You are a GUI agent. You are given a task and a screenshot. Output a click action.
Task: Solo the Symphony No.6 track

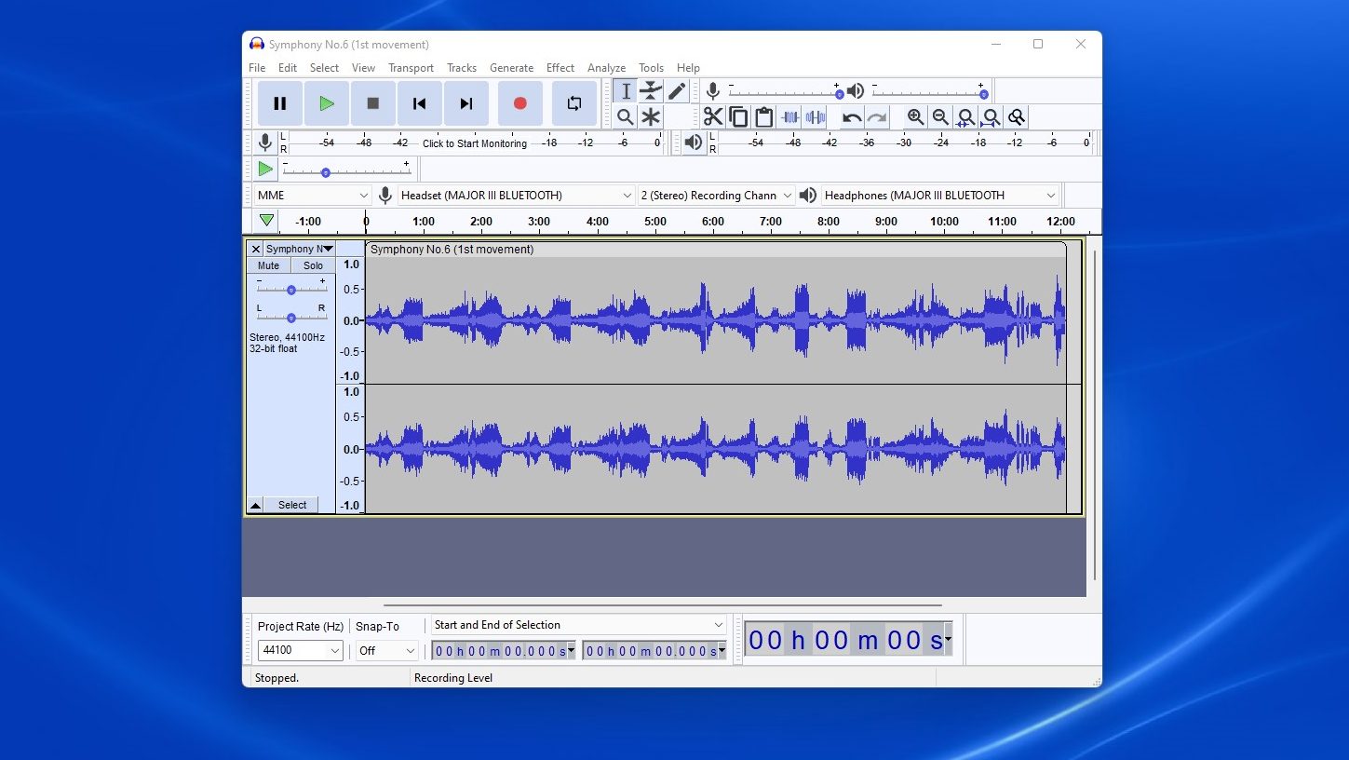coord(313,265)
